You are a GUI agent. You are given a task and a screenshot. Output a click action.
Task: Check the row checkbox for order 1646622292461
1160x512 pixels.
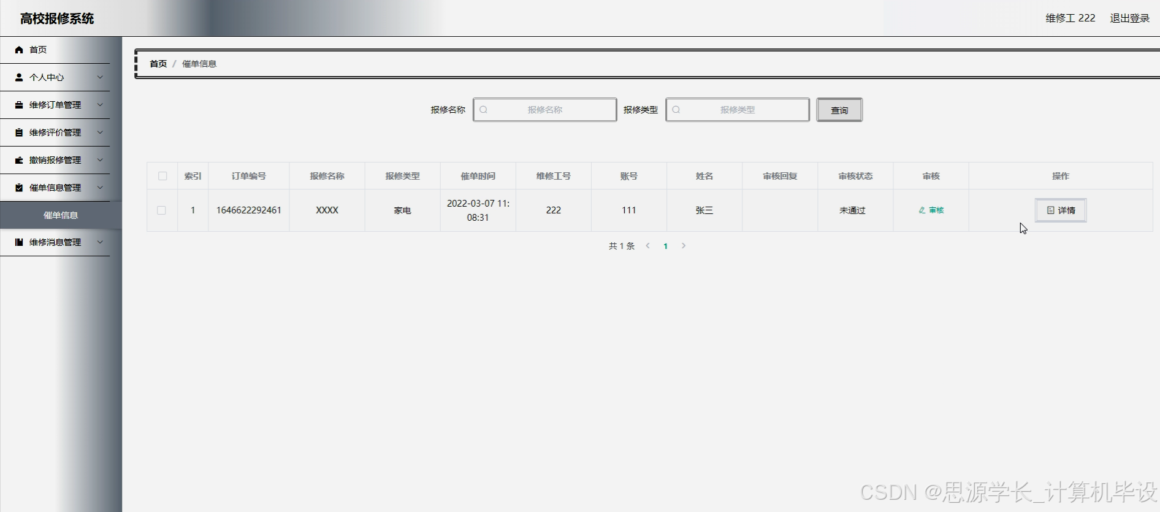click(x=161, y=210)
